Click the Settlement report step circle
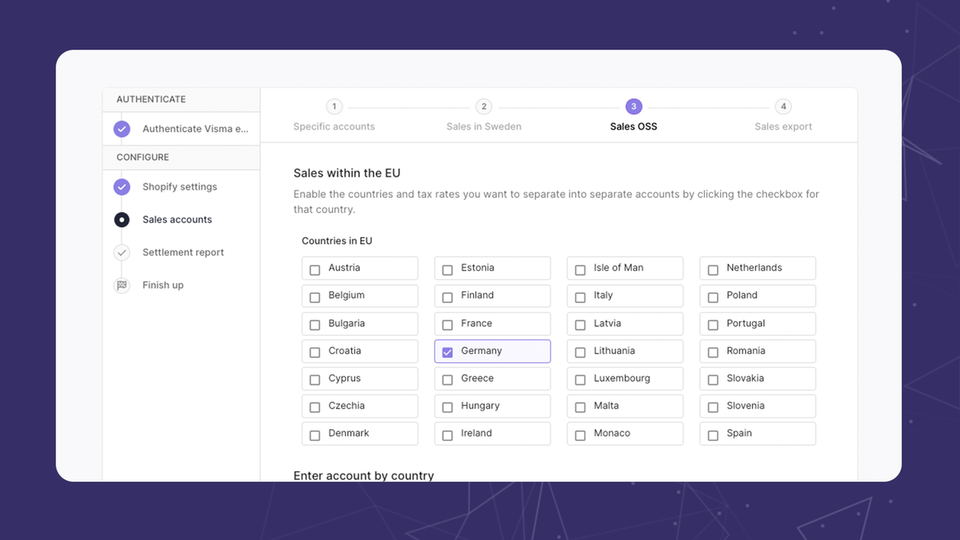 tap(121, 252)
